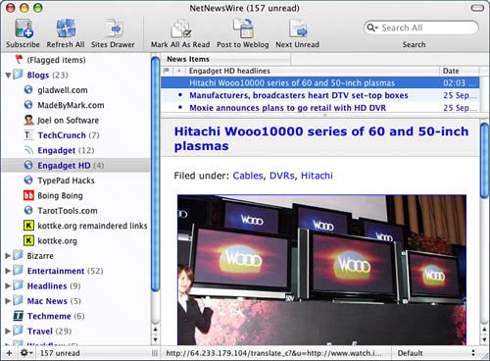Click the article scrollbar up arrow
The height and width of the screenshot is (361, 490).
click(484, 330)
